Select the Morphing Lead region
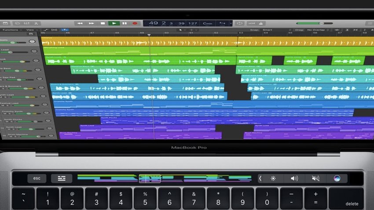374x210 pixels. 139,51
